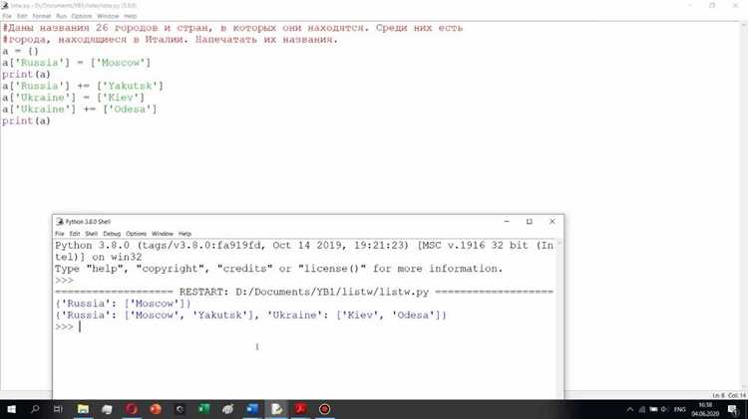Click the a['Ukraine'] = ['Kiev'] code line

click(74, 98)
